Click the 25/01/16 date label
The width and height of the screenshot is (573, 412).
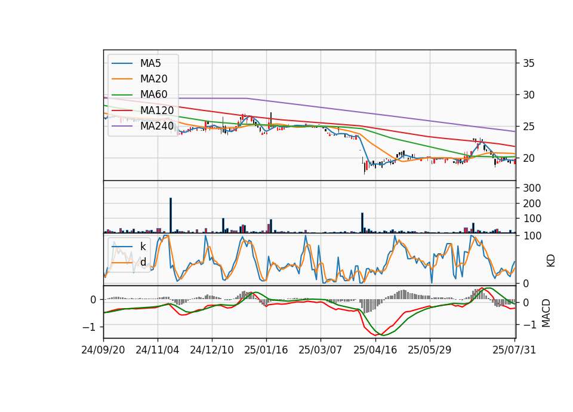click(266, 350)
